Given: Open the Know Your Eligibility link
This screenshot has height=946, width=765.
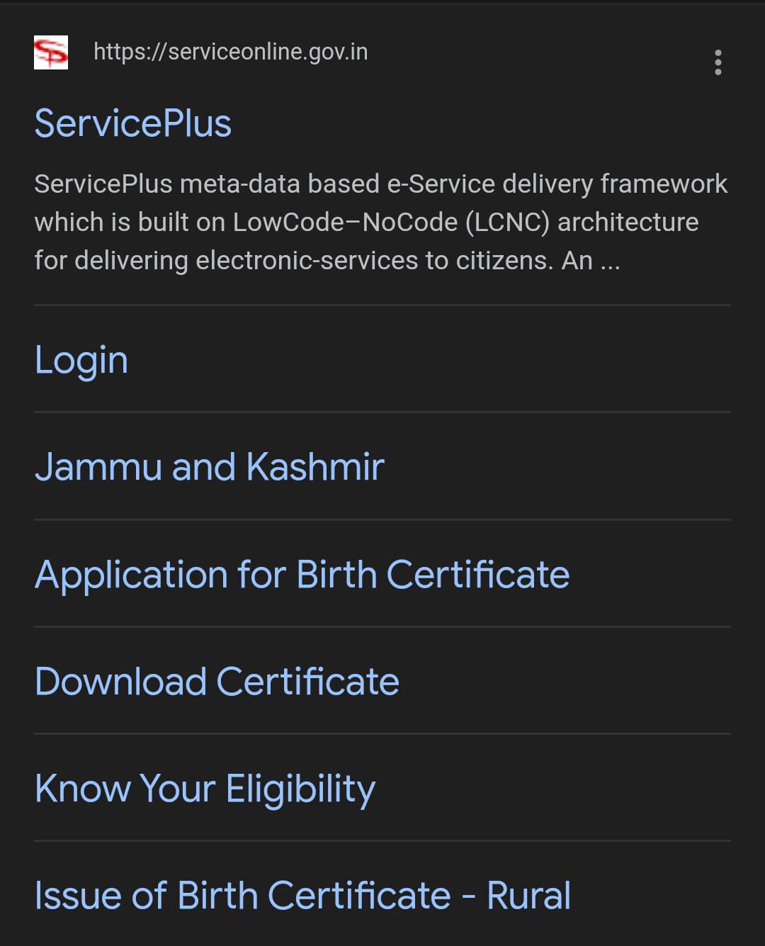Looking at the screenshot, I should click(205, 789).
